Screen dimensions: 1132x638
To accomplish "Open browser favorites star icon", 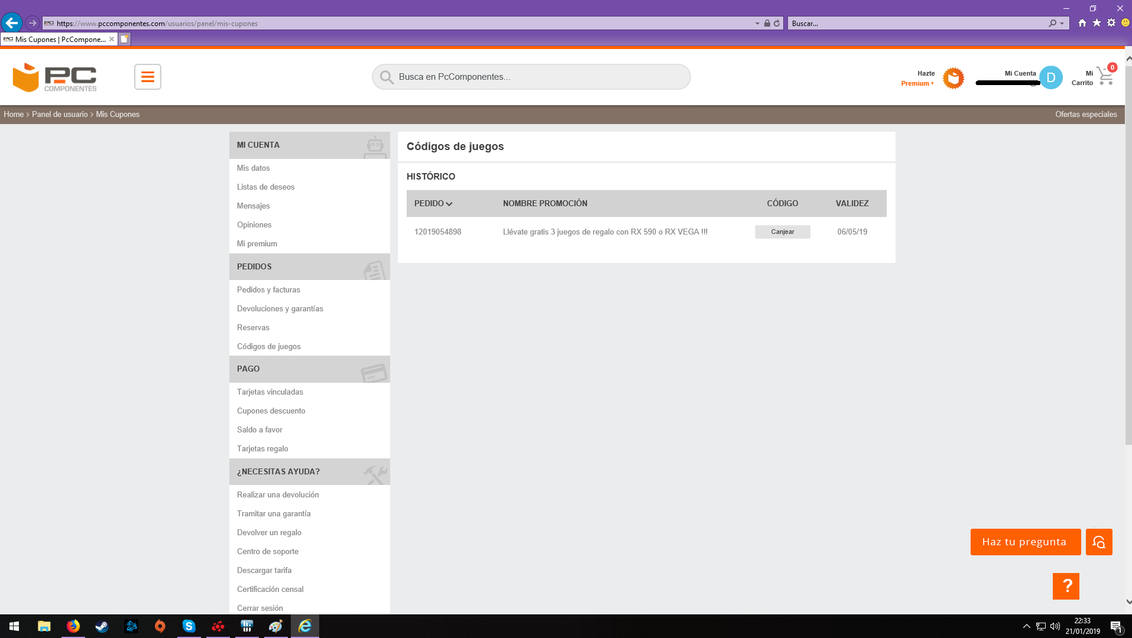I will (1097, 23).
